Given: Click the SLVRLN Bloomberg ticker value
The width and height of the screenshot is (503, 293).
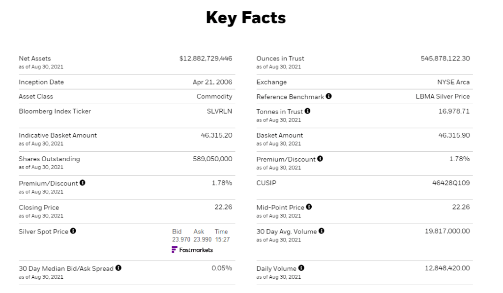Looking at the screenshot, I should click(219, 111).
